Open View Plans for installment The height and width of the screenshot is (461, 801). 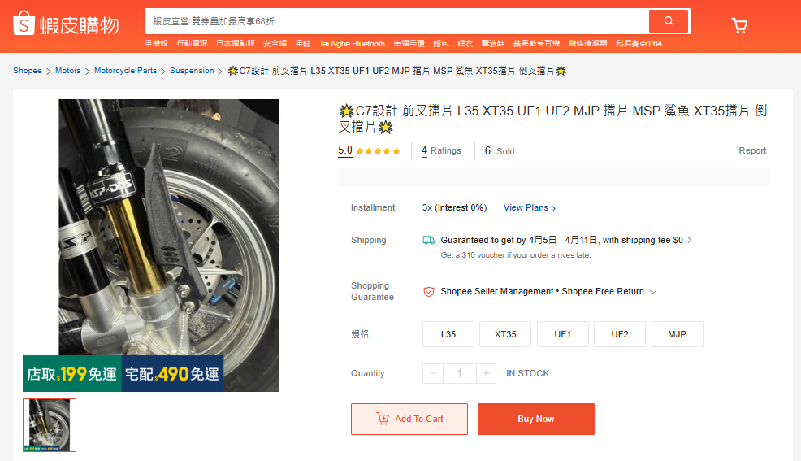[x=529, y=207]
